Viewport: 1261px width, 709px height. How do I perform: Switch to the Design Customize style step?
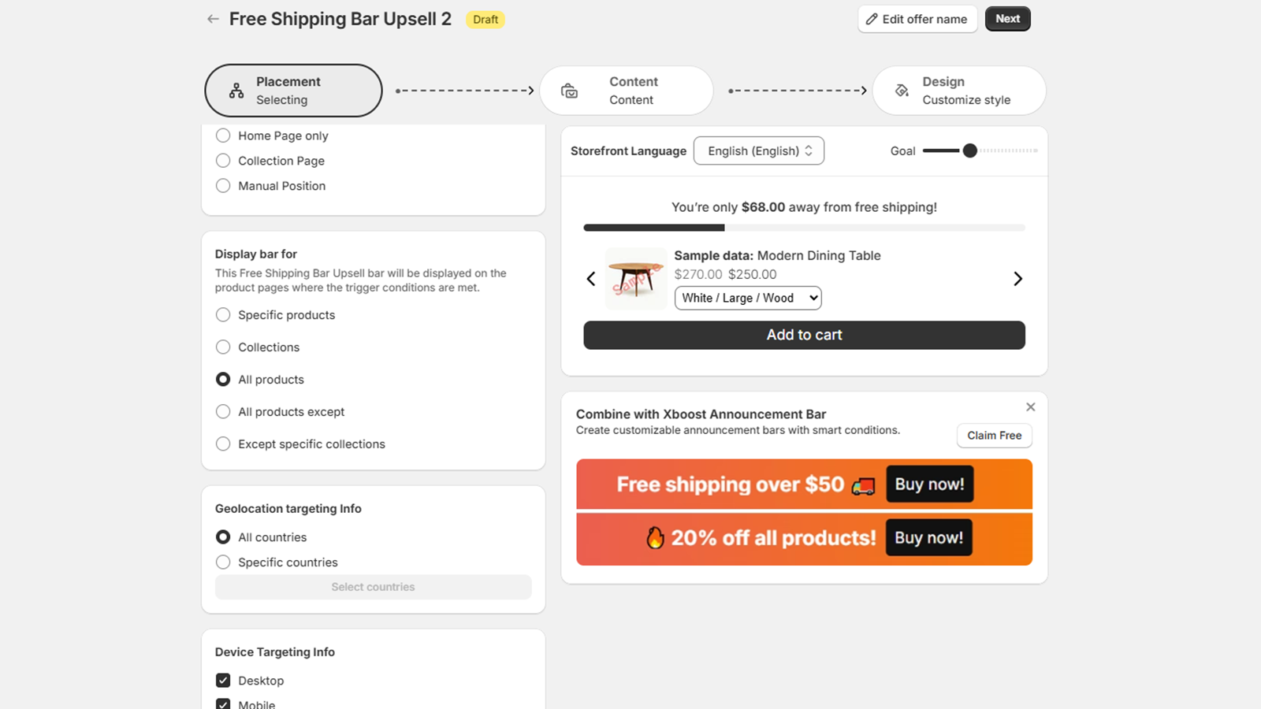click(959, 91)
